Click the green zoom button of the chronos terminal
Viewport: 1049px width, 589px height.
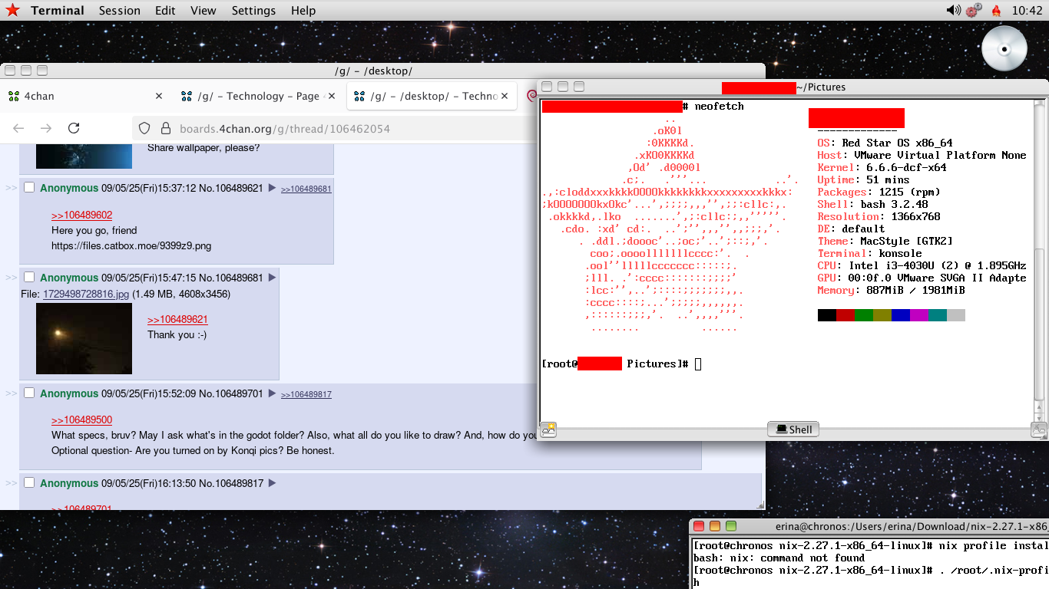731,526
